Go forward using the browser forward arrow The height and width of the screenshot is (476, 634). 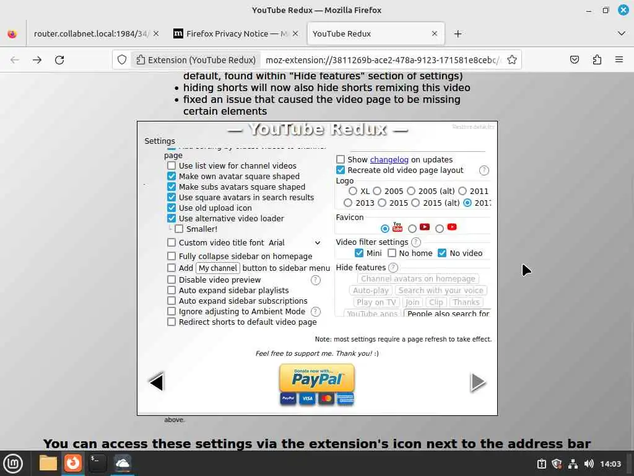37,60
